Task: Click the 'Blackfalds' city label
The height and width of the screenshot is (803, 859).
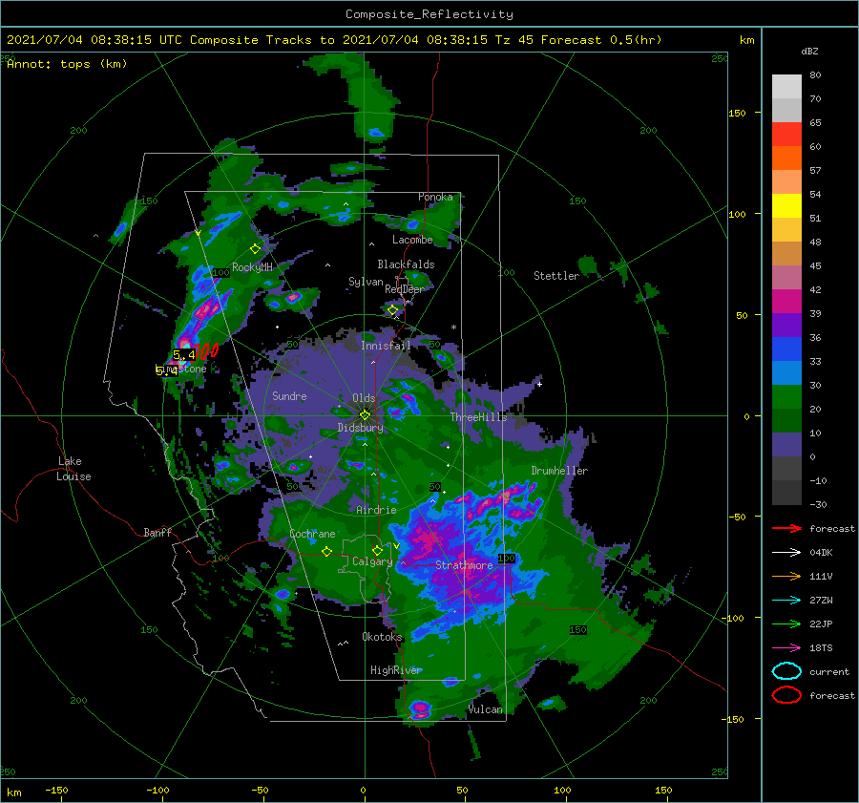Action: [406, 264]
